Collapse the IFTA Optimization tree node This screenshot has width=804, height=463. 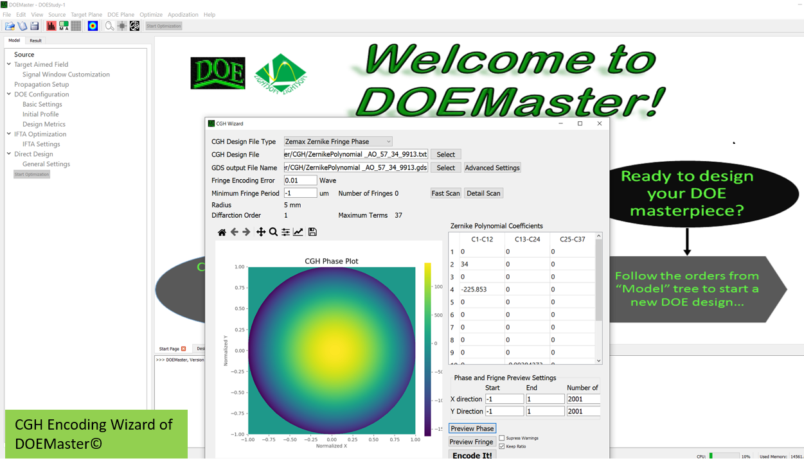tap(9, 134)
